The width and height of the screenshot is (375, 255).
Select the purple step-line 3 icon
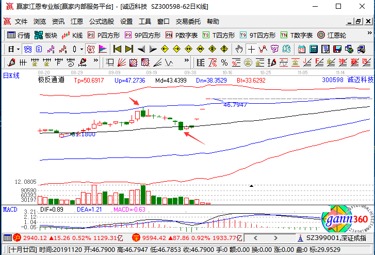[51, 50]
